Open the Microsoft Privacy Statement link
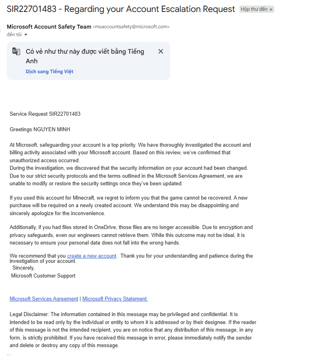 tap(115, 299)
